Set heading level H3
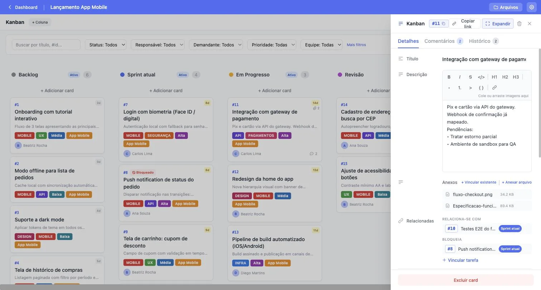This screenshot has width=541, height=290. [x=516, y=77]
